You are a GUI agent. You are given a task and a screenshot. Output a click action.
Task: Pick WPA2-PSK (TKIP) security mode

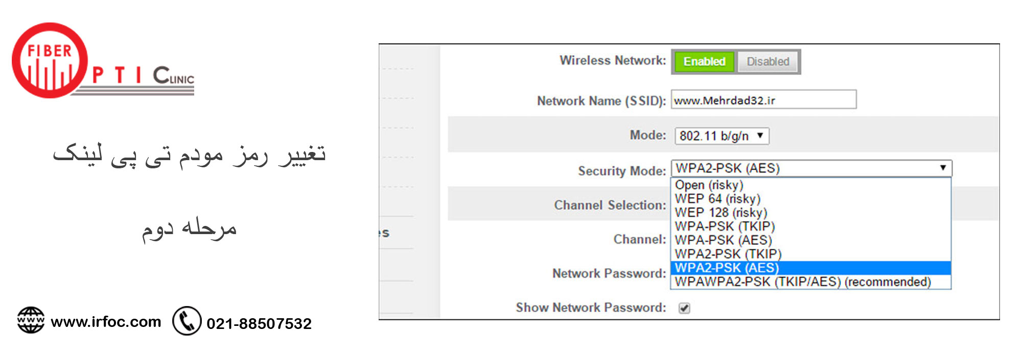pyautogui.click(x=728, y=254)
